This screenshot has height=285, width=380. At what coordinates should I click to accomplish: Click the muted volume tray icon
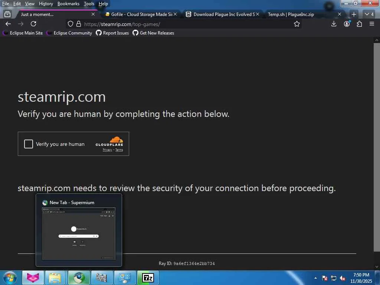(343, 278)
